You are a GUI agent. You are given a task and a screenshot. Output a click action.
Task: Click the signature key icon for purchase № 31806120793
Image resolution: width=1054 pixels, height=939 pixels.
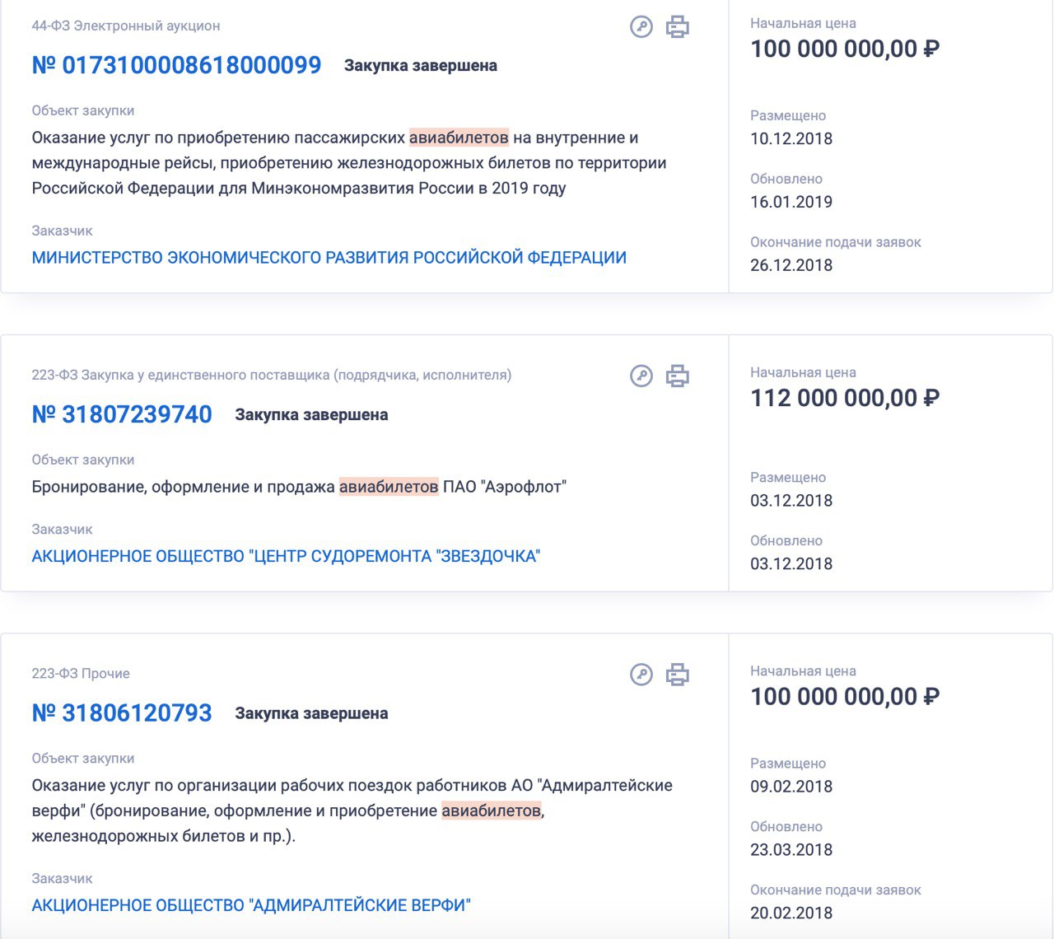pos(641,675)
